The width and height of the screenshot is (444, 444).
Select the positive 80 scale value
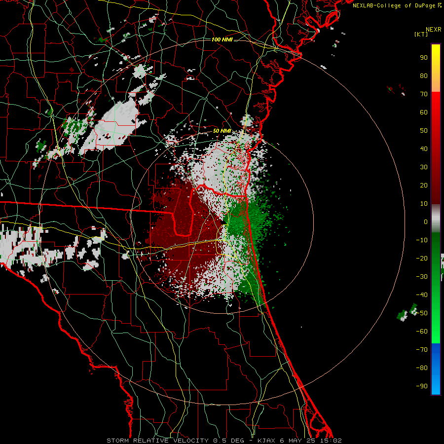click(x=424, y=76)
